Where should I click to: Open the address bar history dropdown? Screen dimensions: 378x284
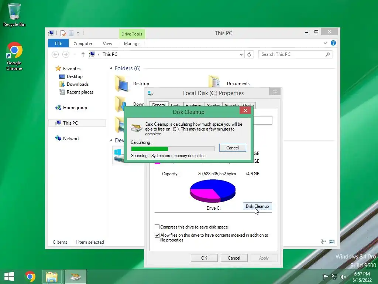coord(241,55)
